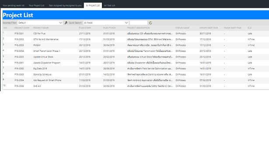The image size is (269, 167).
Task: Click InTime SLA of SHE 4.0 row
Action: coord(251,86)
